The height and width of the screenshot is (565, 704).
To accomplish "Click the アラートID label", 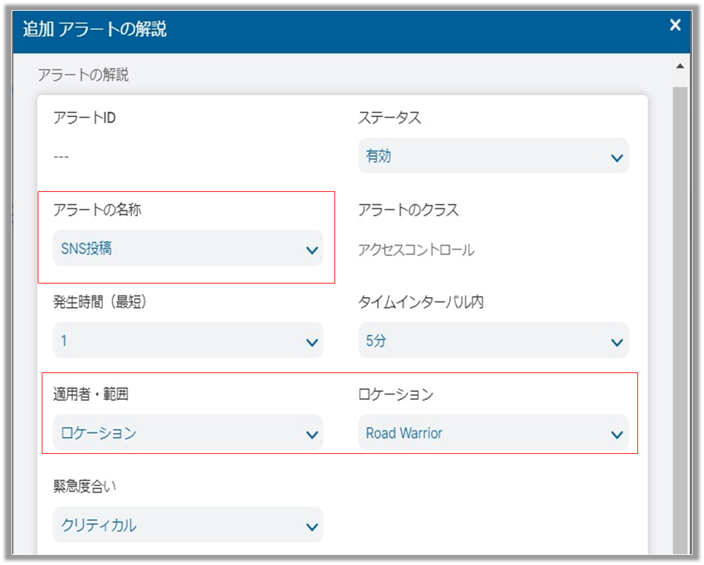I will [84, 118].
